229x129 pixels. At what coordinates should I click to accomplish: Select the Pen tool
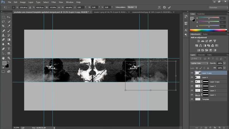[x=3, y=49]
